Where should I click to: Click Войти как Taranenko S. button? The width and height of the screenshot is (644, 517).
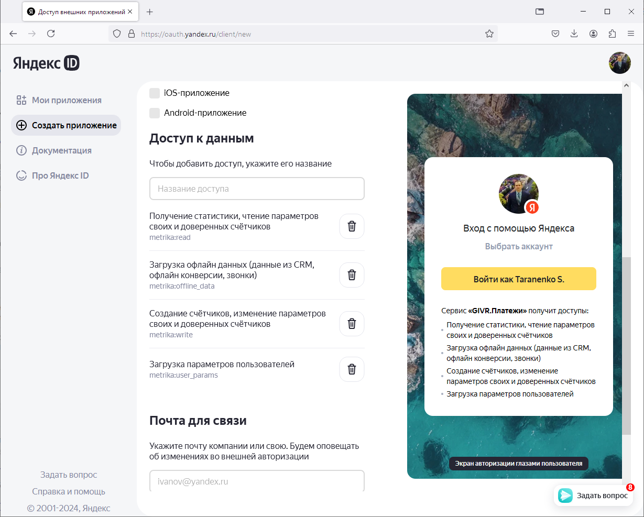coord(519,279)
